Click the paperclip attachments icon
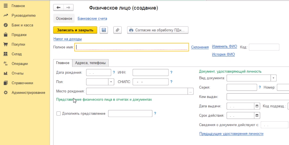This screenshot has width=289, height=145. click(117, 30)
